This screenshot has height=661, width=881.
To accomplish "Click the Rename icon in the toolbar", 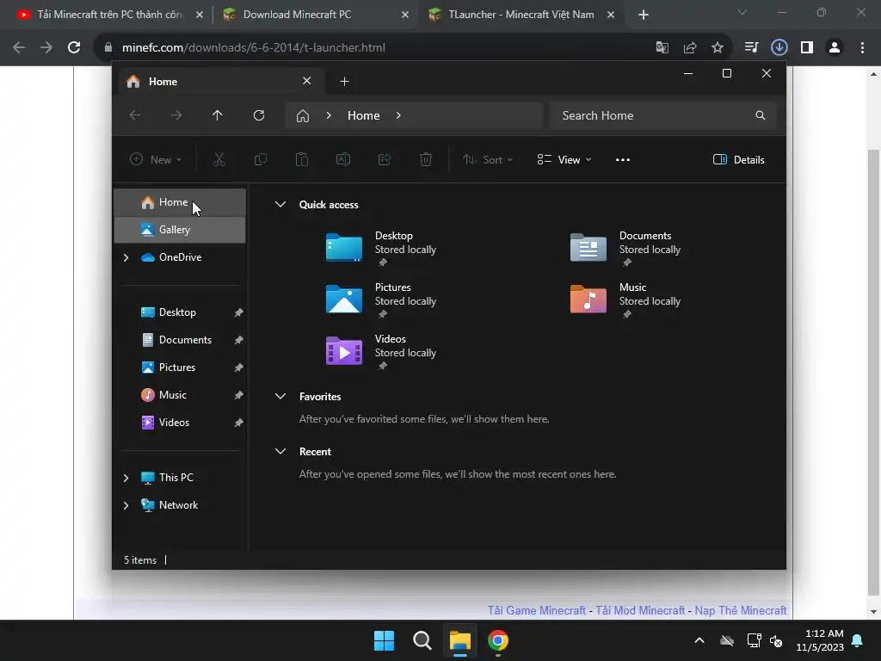I will (343, 159).
